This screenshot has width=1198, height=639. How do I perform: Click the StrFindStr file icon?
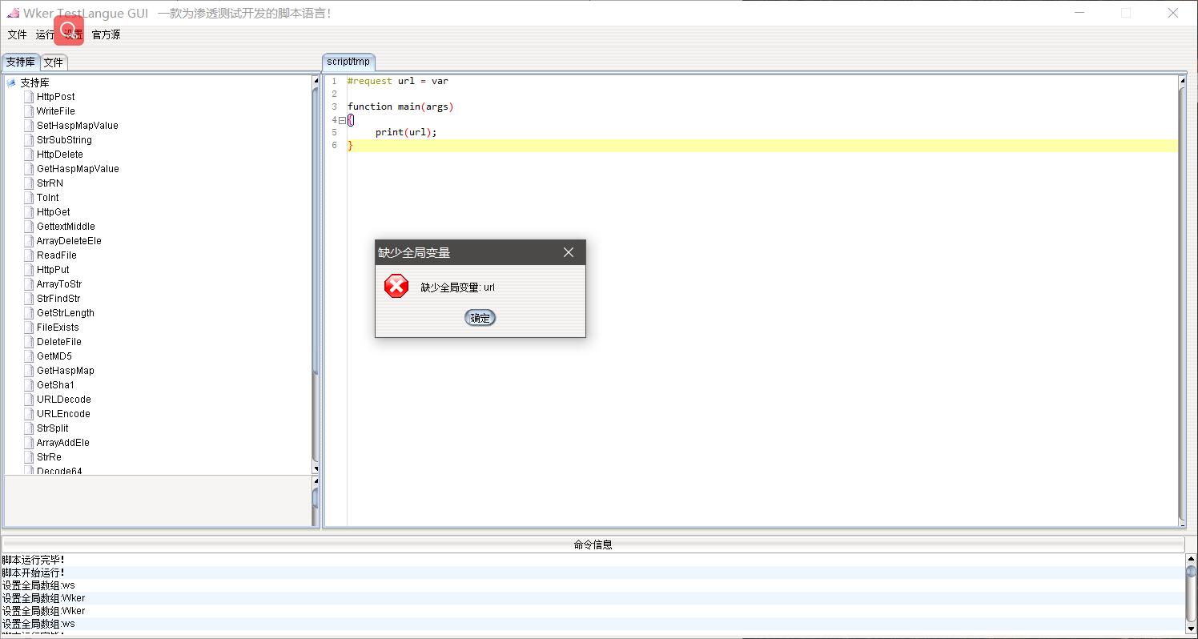click(29, 299)
